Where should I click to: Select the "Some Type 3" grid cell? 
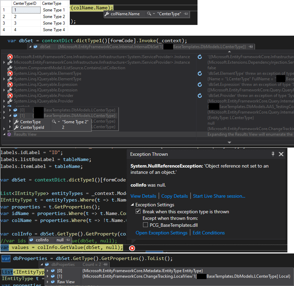(x=54, y=23)
